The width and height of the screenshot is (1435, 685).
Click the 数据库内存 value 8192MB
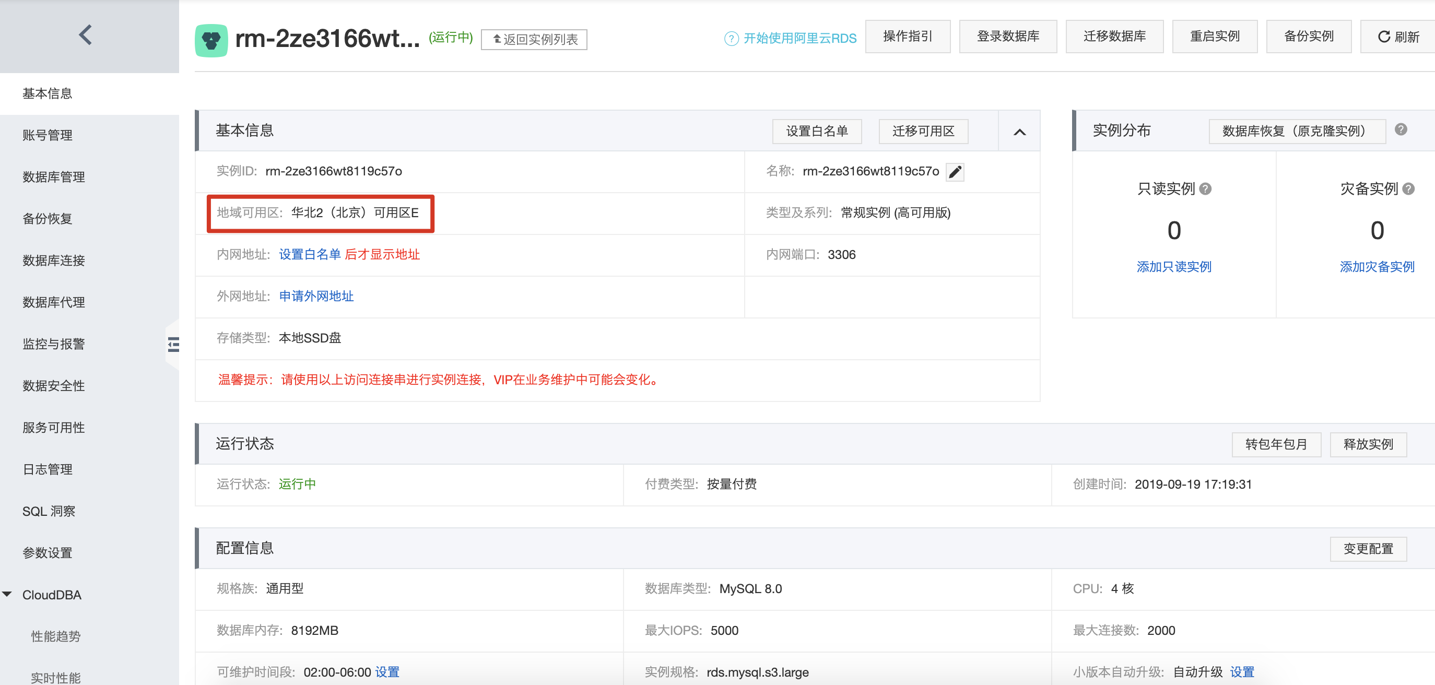[x=314, y=630]
